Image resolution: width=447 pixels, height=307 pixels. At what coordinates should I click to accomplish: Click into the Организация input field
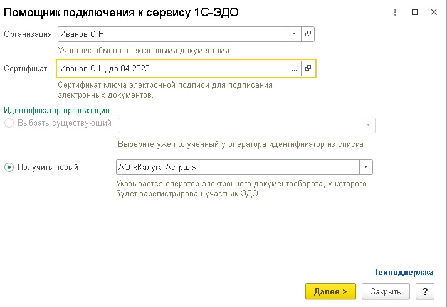point(173,34)
